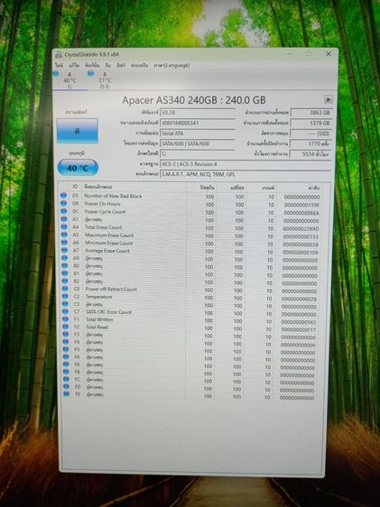The image size is (380, 507).
Task: Click the serial number field J08016R000341
Action: click(198, 124)
